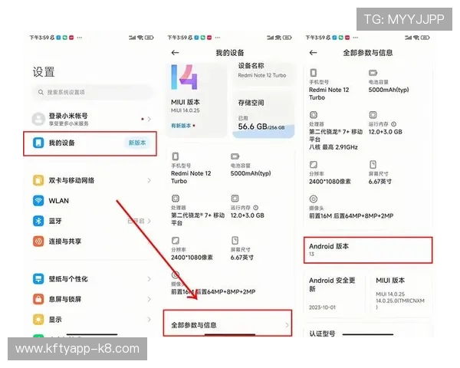Open the My Device settings row
The height and width of the screenshot is (368, 460).
pyautogui.click(x=90, y=143)
